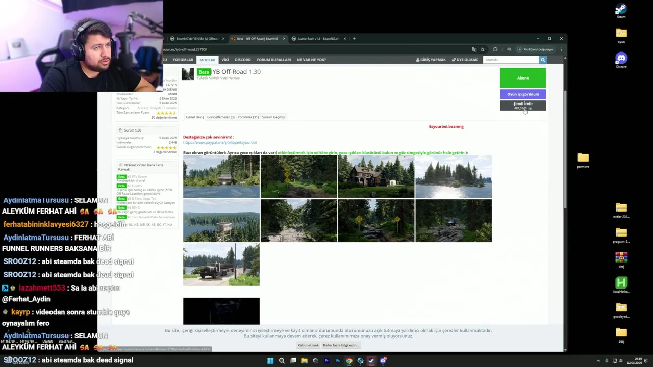Open the volume control in system tray
653x367 pixels.
coord(620,361)
